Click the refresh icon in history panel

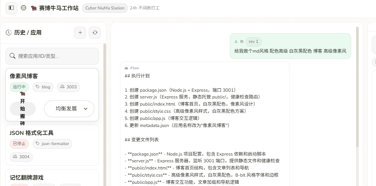[95, 33]
